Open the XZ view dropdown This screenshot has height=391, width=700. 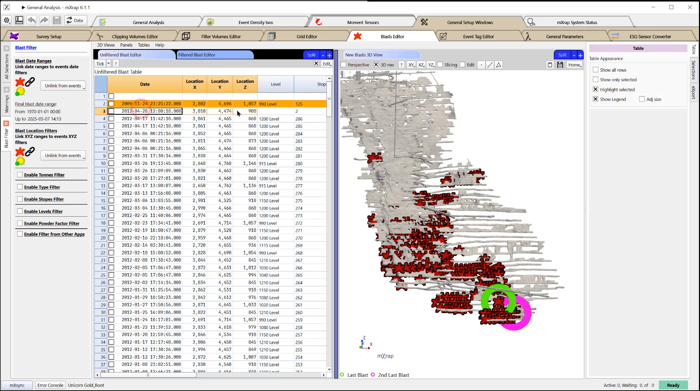pos(421,65)
